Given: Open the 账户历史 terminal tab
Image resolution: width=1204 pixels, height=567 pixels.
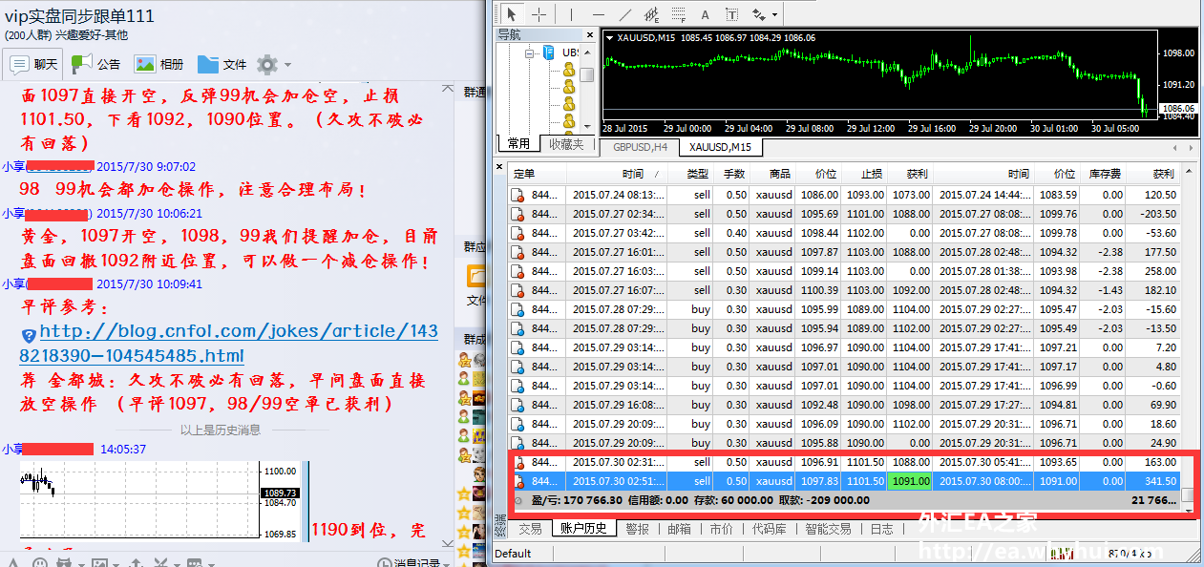Looking at the screenshot, I should (x=582, y=528).
